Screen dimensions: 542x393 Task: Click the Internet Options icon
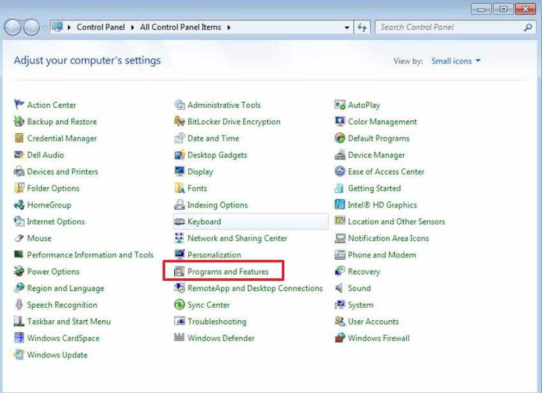click(19, 221)
